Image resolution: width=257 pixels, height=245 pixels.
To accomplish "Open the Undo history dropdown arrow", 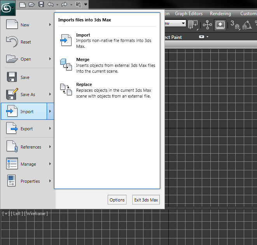I will tap(57, 5).
